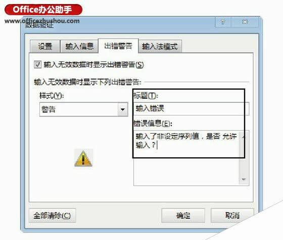Open the 警告 style combo box

click(84, 109)
